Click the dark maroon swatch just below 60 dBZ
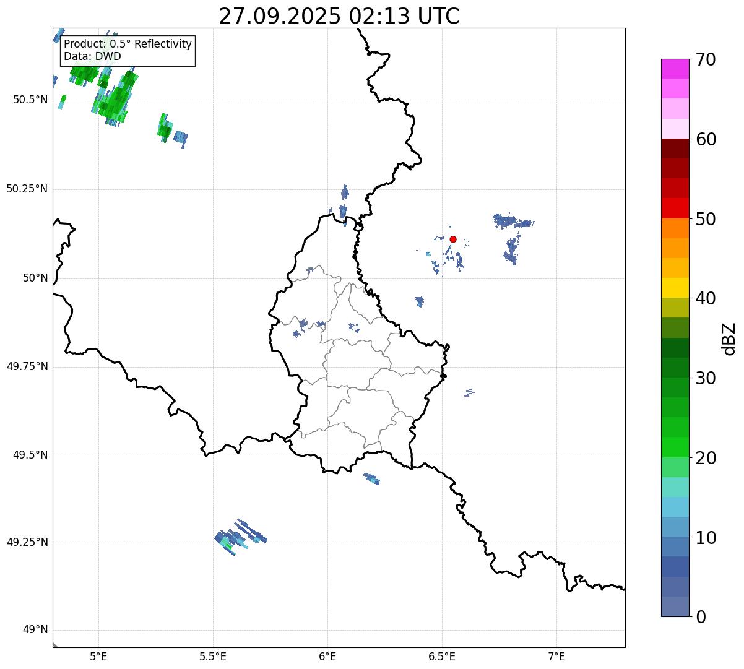The width and height of the screenshot is (744, 669). point(675,149)
